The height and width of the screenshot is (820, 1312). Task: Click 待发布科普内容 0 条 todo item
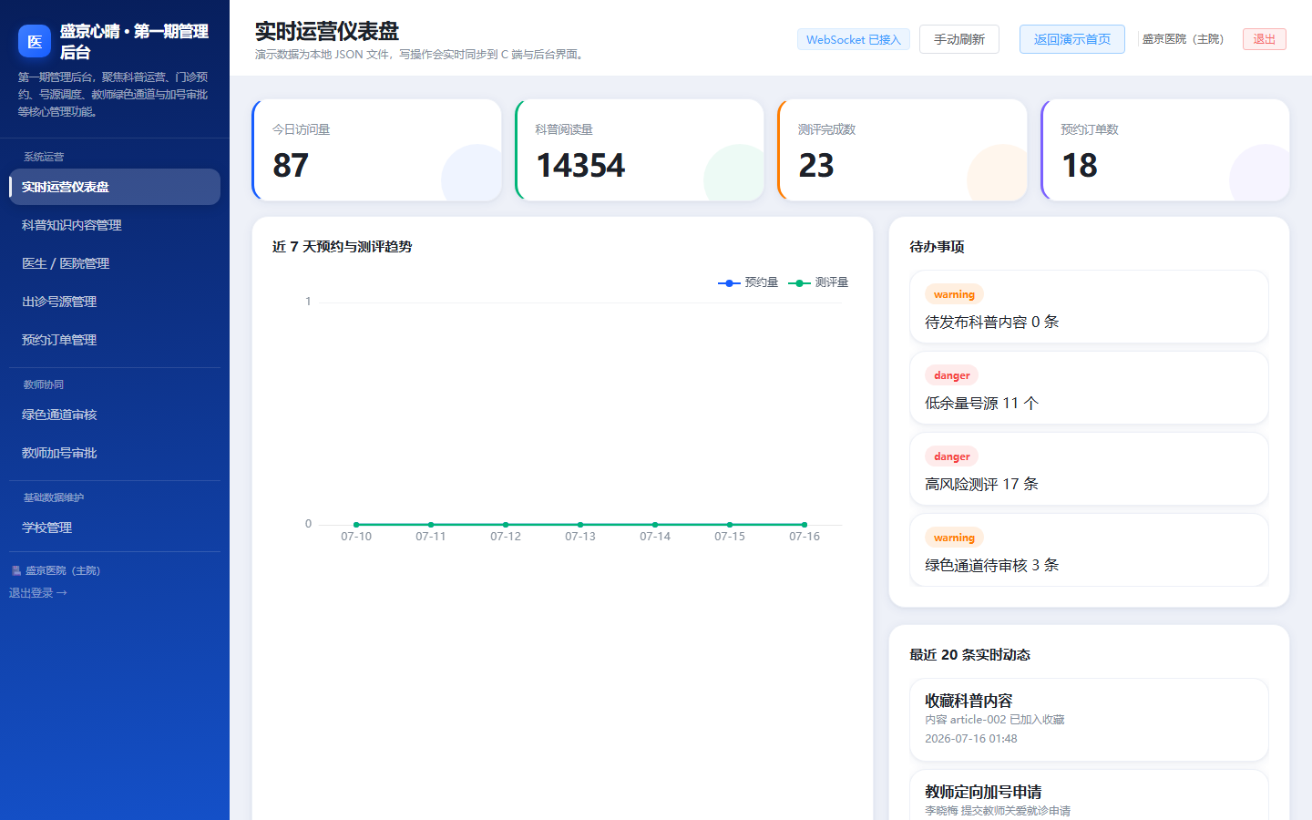pos(1089,307)
